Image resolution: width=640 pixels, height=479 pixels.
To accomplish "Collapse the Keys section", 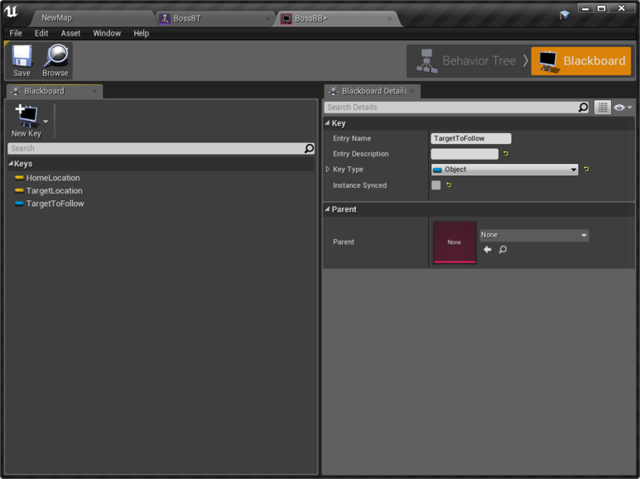I will click(x=11, y=164).
